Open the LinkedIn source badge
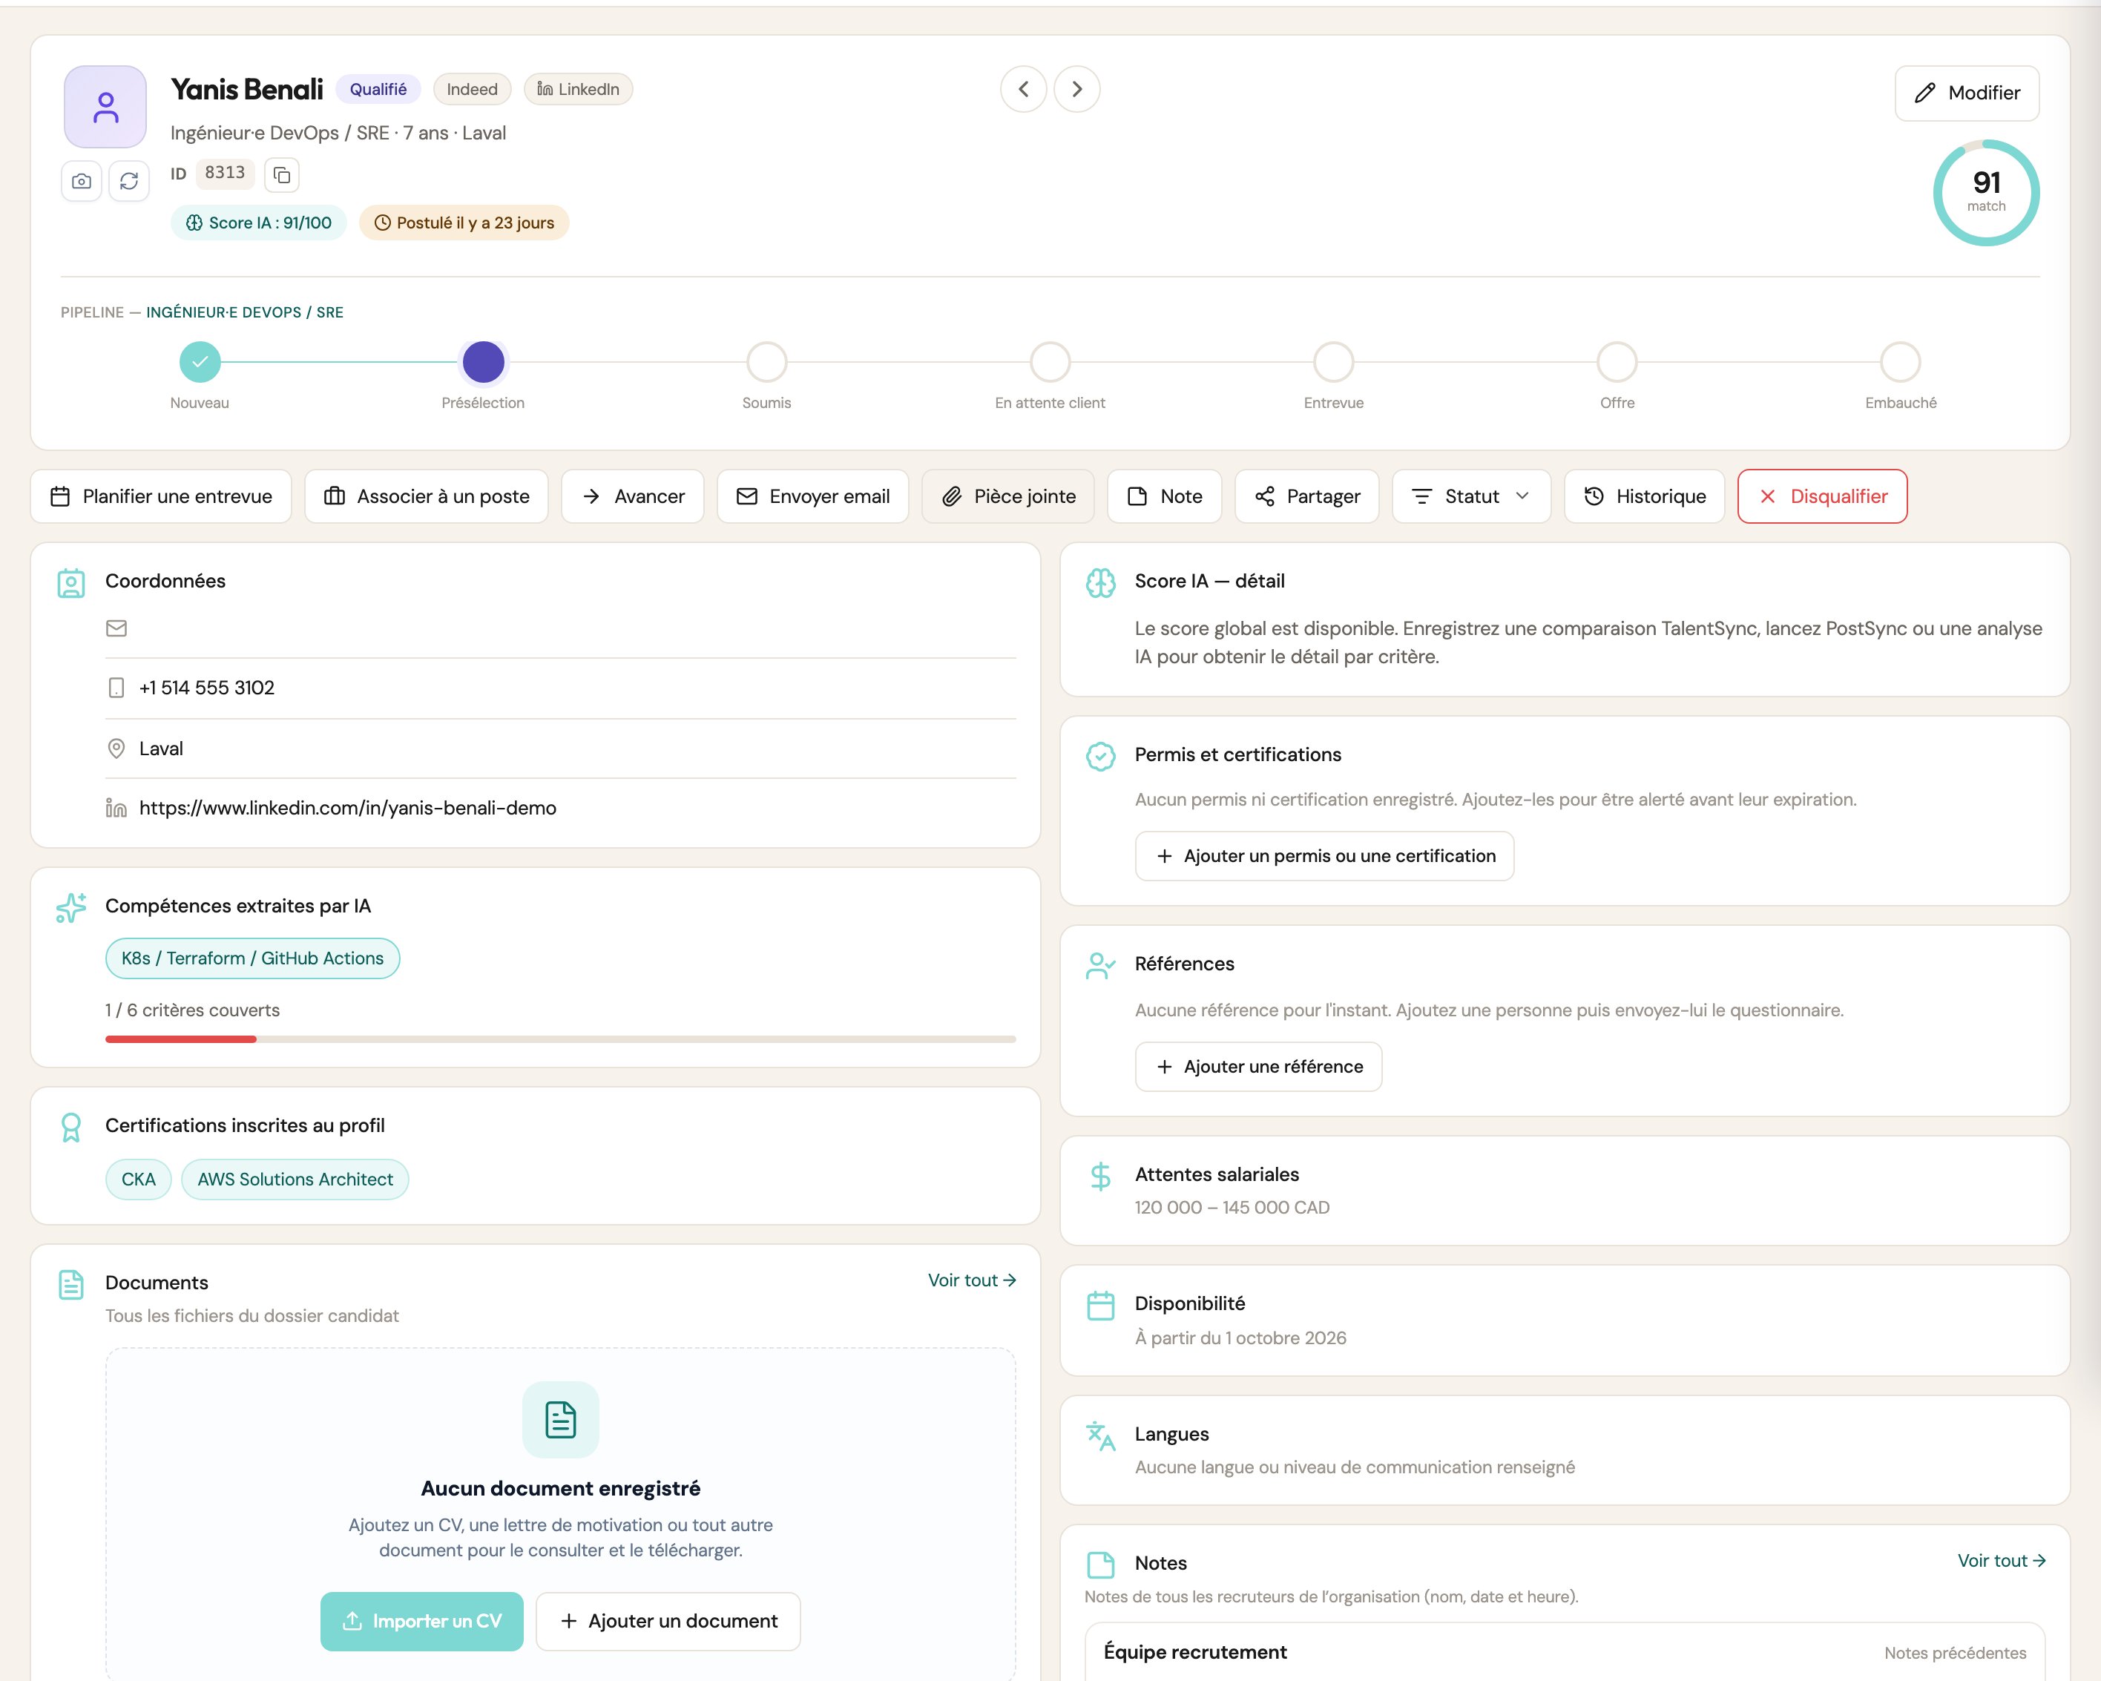 (x=579, y=90)
